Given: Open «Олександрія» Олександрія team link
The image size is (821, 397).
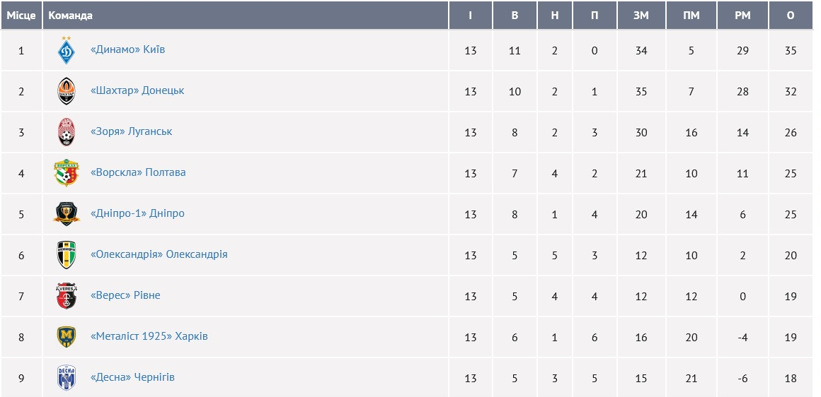Looking at the screenshot, I should click(x=159, y=255).
